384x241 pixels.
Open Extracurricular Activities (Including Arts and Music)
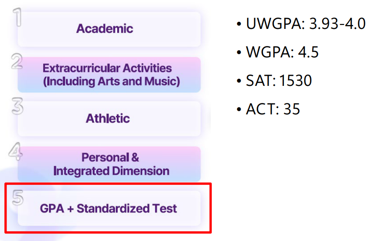[111, 74]
